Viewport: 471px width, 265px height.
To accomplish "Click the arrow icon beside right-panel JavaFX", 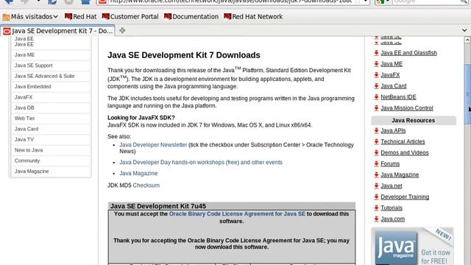I will coord(376,75).
